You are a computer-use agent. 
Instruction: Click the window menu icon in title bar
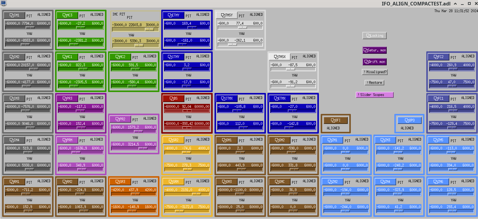point(4,3)
